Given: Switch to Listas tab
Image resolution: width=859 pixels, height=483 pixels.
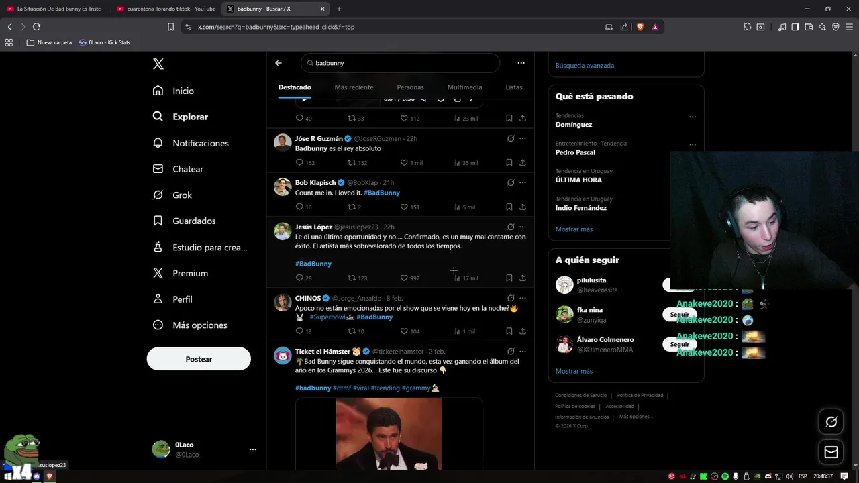Looking at the screenshot, I should tap(514, 87).
